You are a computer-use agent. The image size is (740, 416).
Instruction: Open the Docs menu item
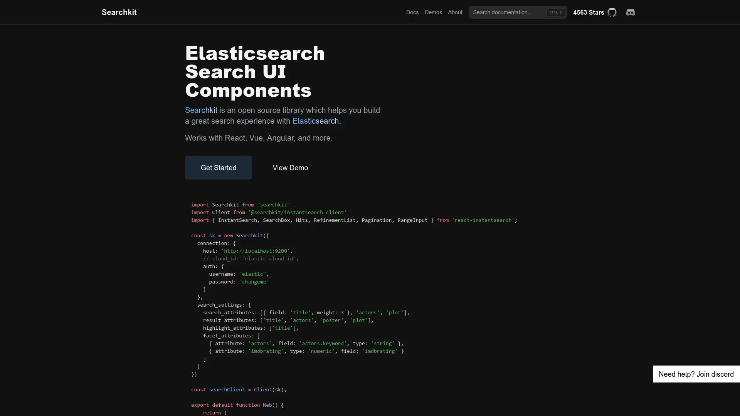412,12
